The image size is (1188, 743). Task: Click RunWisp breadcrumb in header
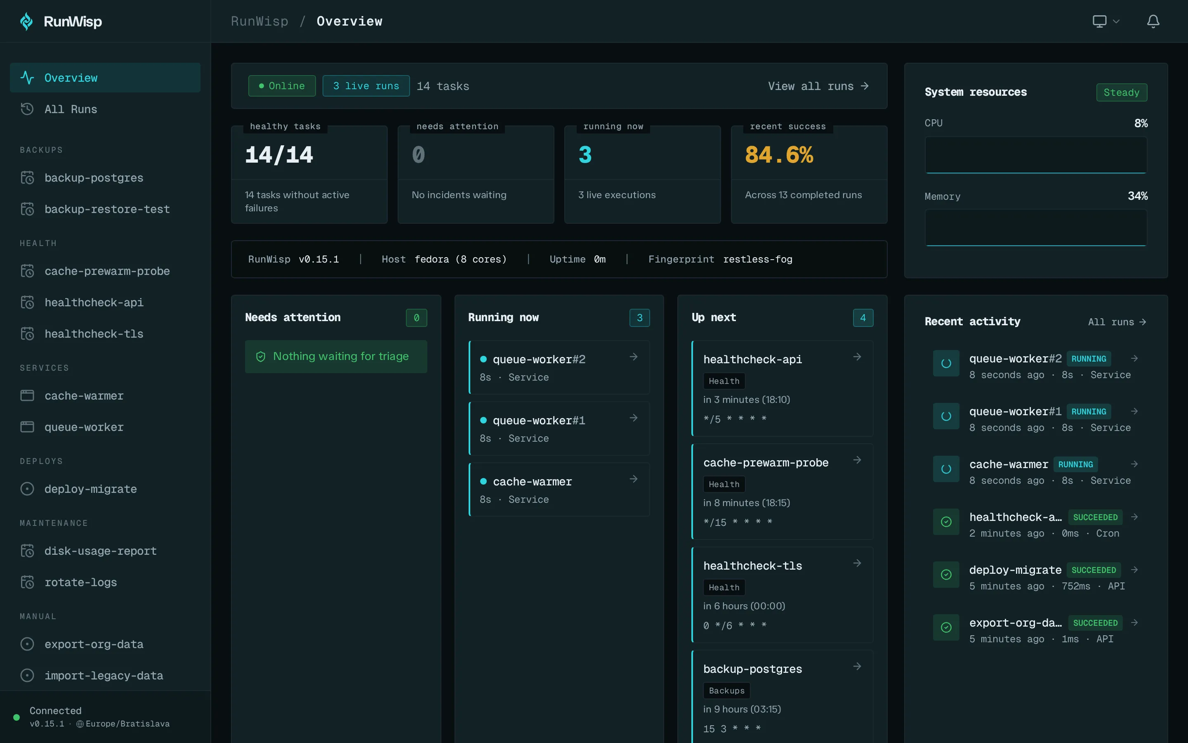(x=260, y=21)
